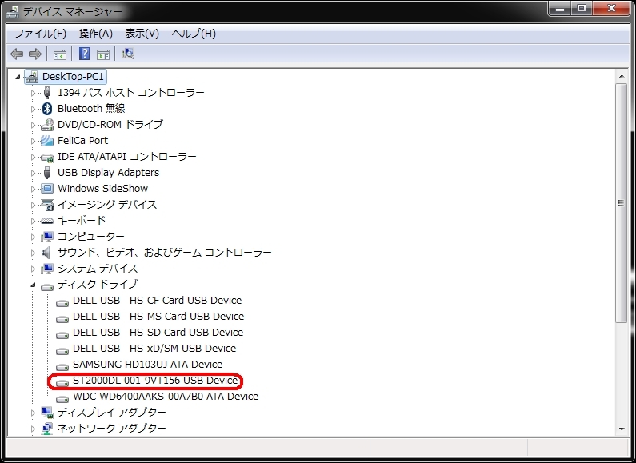Click the action pane toolbar icon next to Help
636x463 pixels.
tap(103, 54)
